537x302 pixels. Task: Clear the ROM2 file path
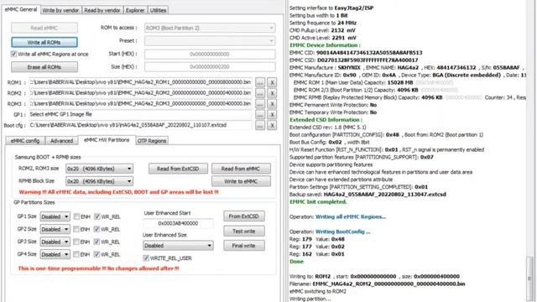pyautogui.click(x=272, y=93)
